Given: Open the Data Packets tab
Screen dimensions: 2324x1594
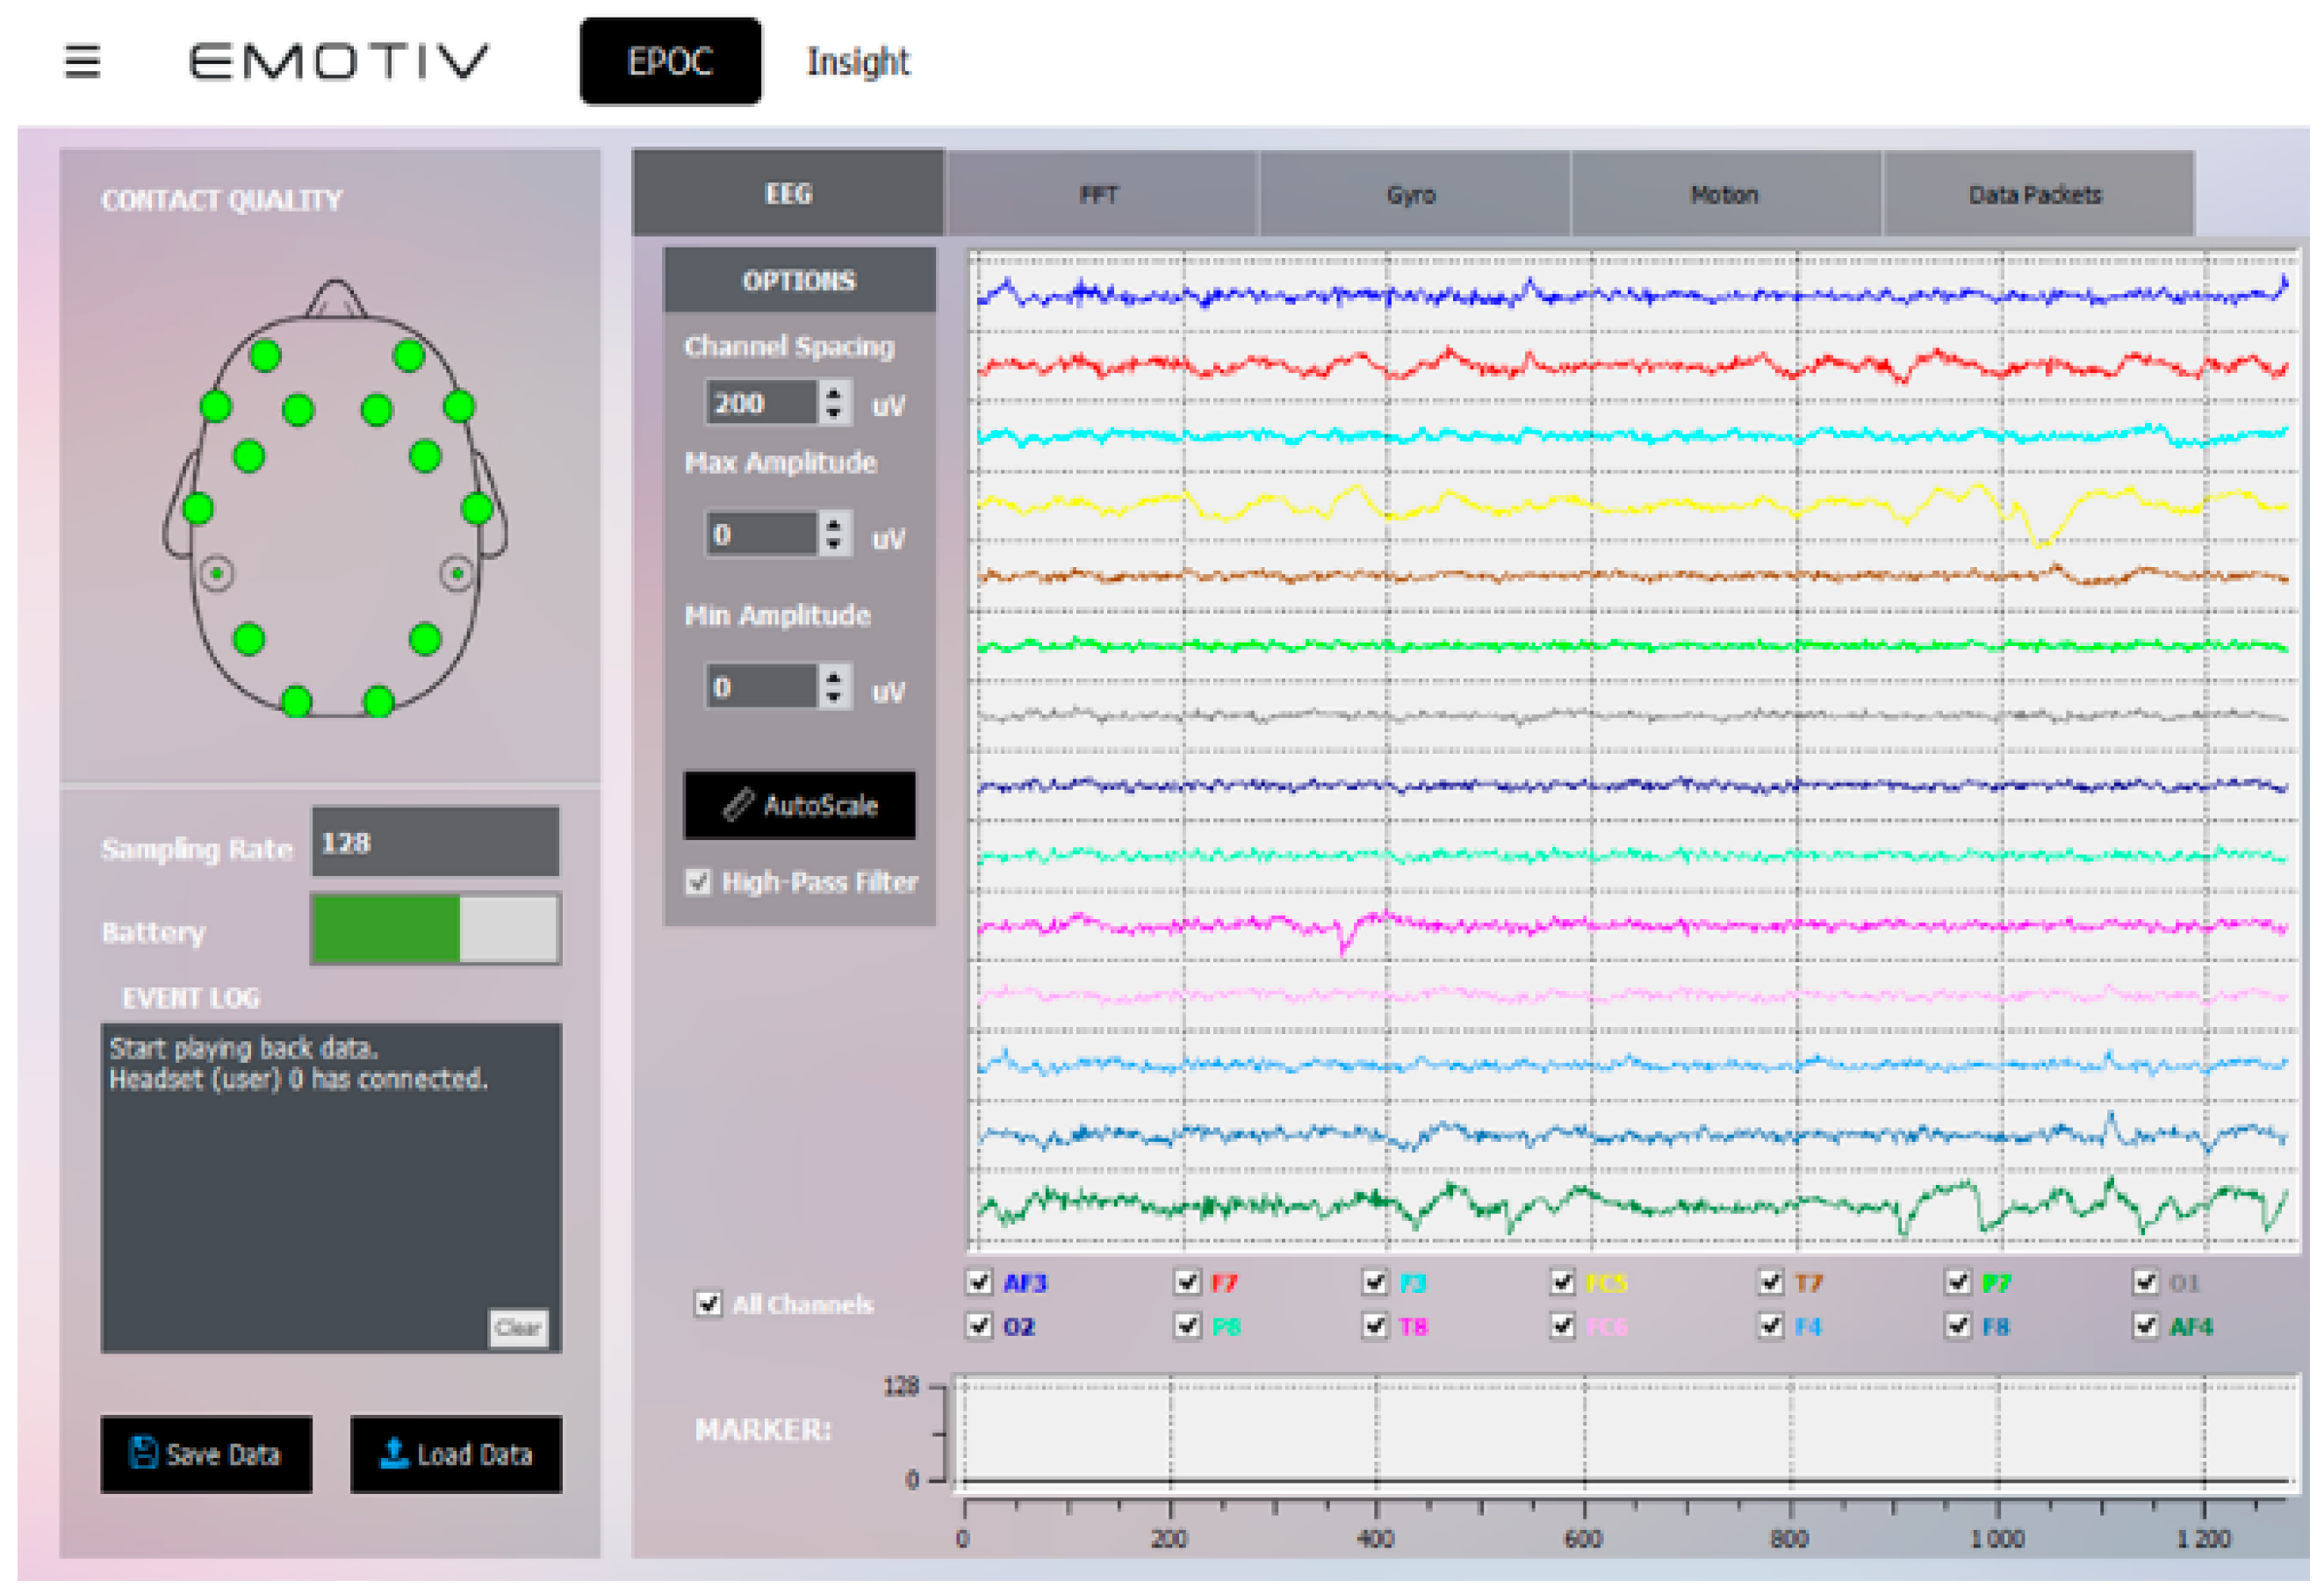Looking at the screenshot, I should pyautogui.click(x=2037, y=195).
